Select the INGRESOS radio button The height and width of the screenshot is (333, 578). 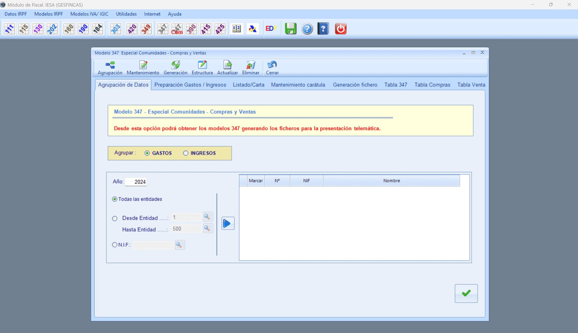186,153
